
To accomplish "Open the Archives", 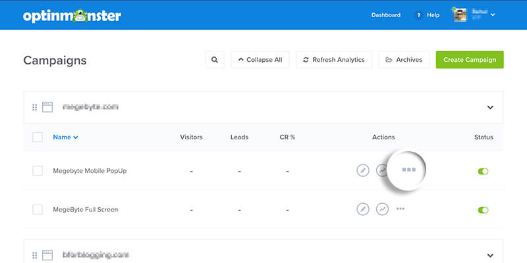I will (404, 60).
